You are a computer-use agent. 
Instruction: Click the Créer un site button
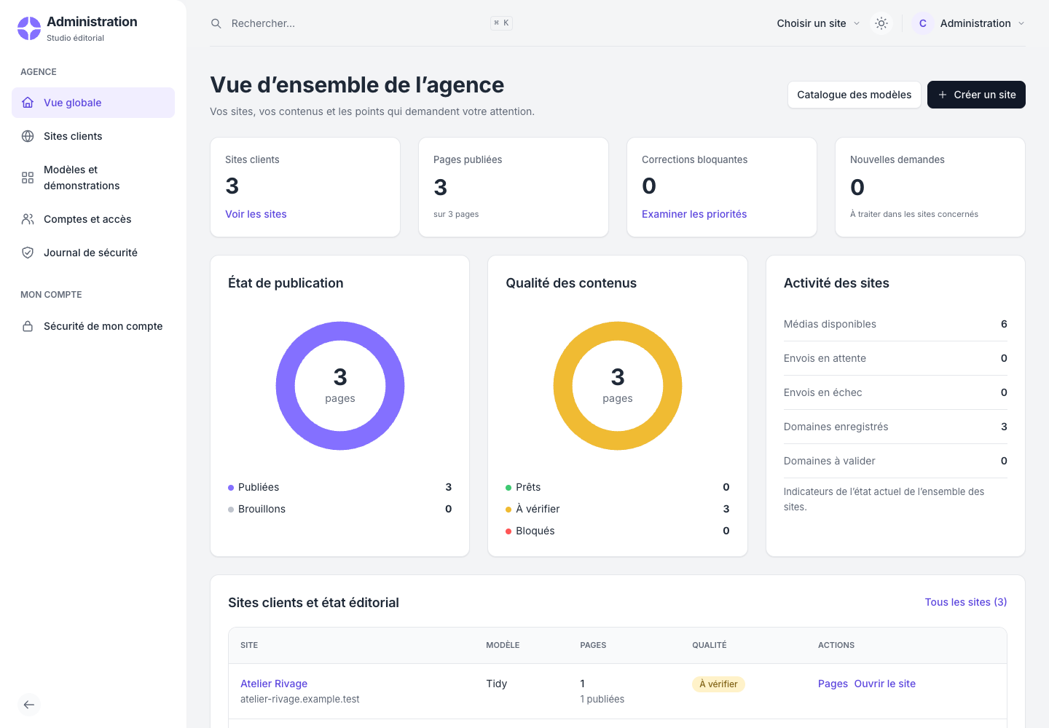[x=976, y=95]
